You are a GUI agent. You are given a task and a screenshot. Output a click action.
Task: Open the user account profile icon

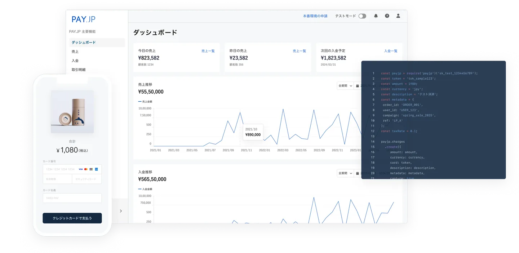coord(398,16)
